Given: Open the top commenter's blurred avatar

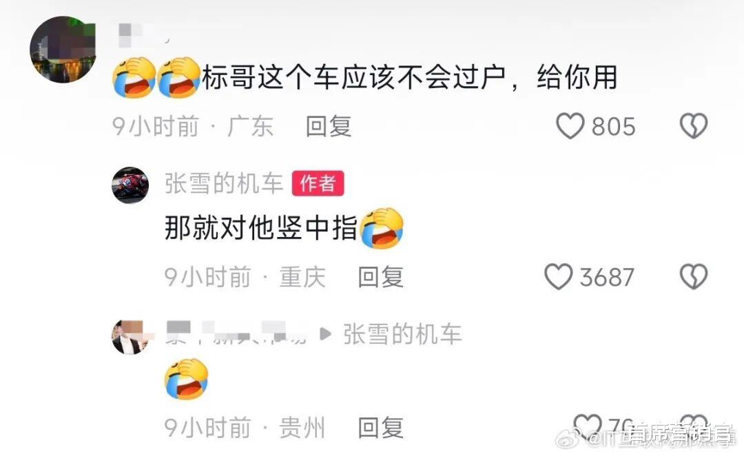Looking at the screenshot, I should pyautogui.click(x=63, y=50).
